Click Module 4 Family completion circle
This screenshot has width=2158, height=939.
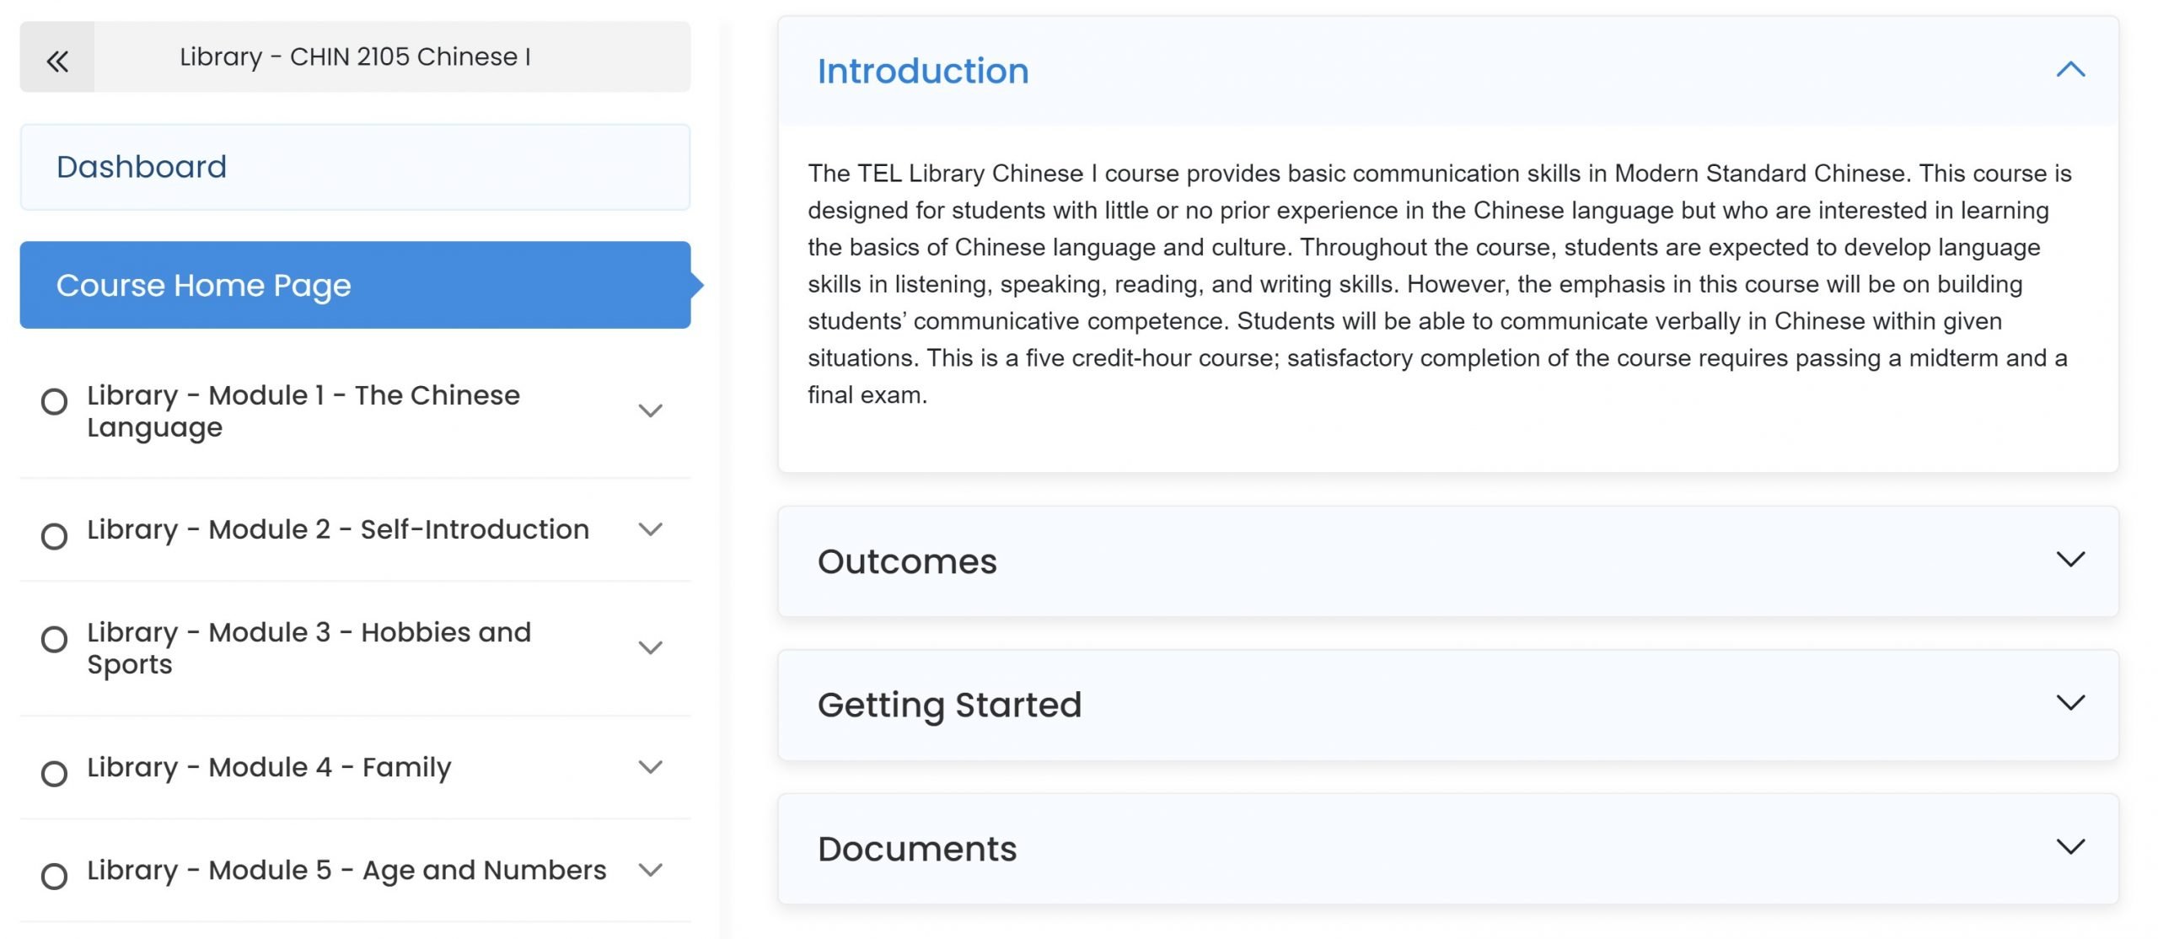(54, 773)
